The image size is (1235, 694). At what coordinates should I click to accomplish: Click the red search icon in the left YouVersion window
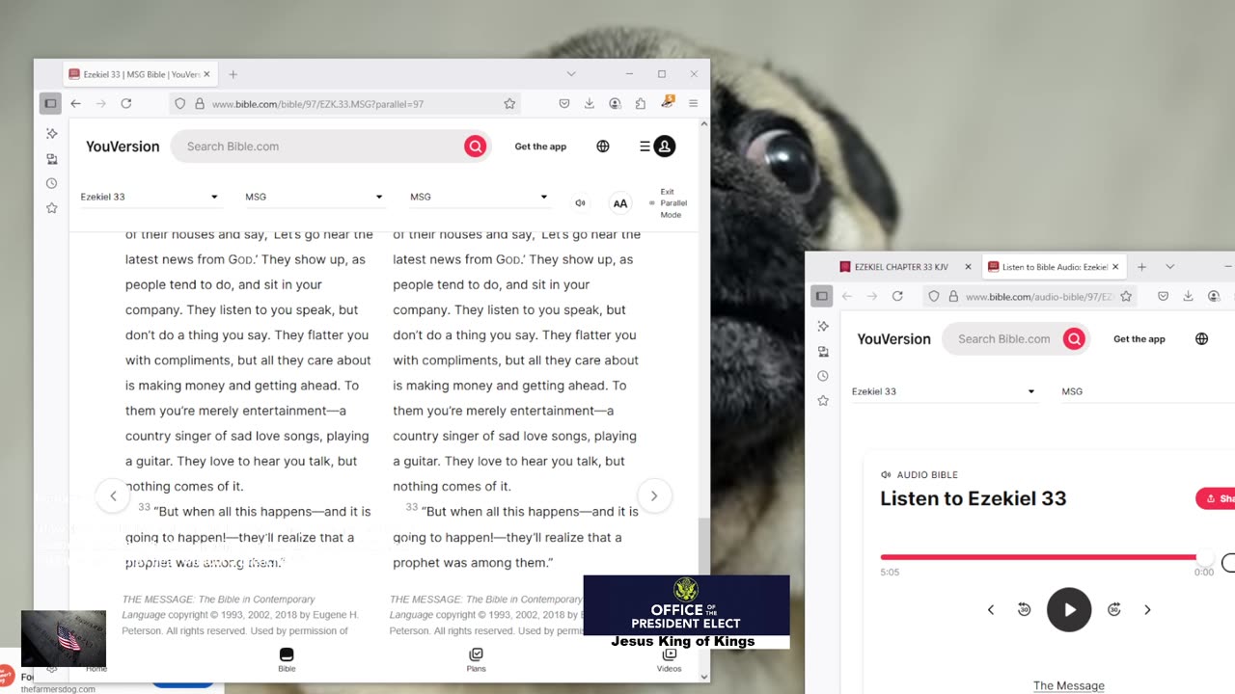pyautogui.click(x=475, y=147)
